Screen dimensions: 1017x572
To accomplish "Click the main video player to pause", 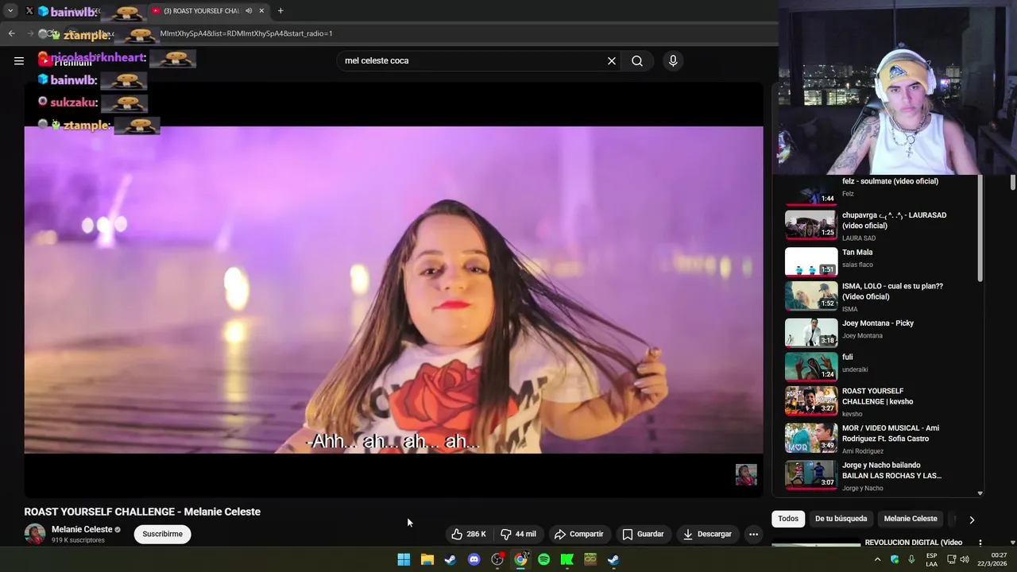I will click(x=393, y=290).
